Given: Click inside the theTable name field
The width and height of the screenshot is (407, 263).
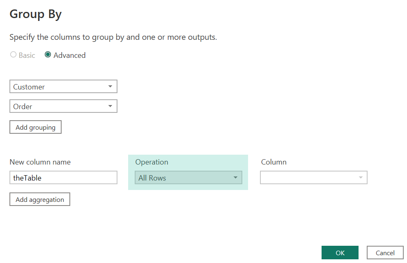Looking at the screenshot, I should 63,178.
